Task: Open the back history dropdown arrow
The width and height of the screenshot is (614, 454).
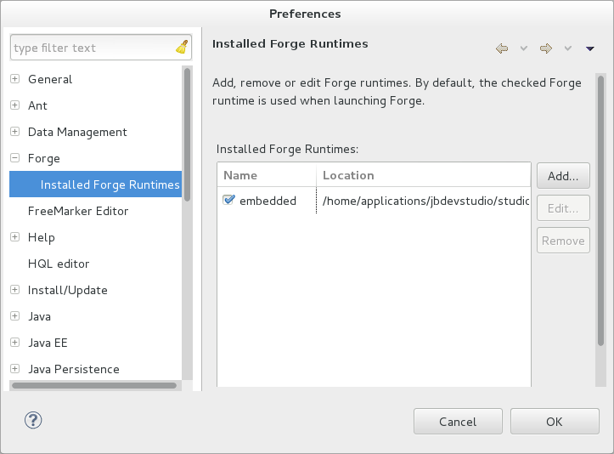Action: tap(523, 48)
